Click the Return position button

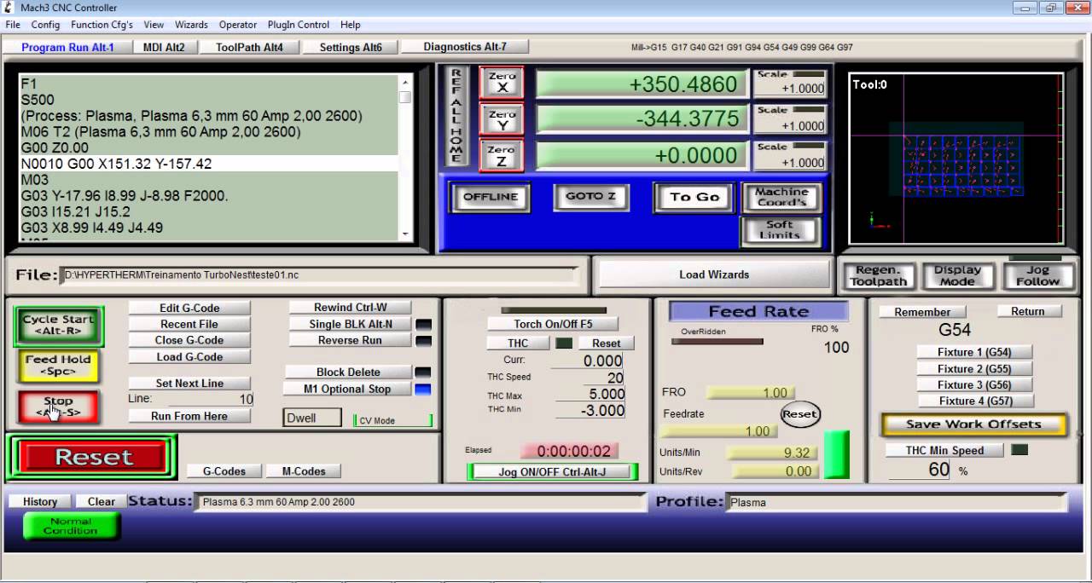pyautogui.click(x=1028, y=311)
